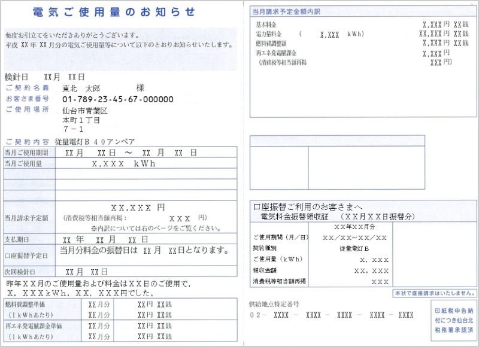Select the greeting line 毎度お引立てをいただきありがとうございます
Viewport: 479px width, 347px height.
pyautogui.click(x=72, y=35)
